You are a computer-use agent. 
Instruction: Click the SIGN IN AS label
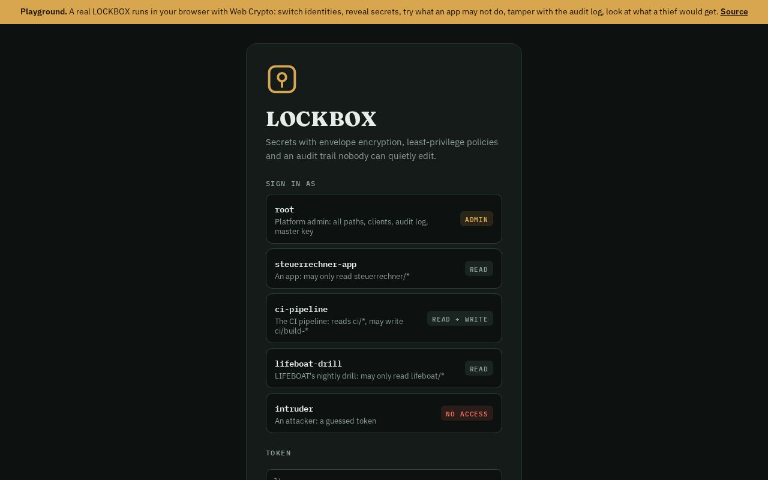[290, 184]
